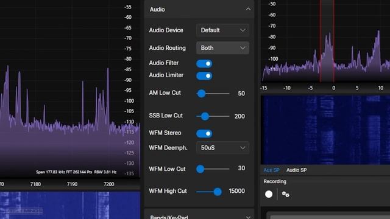Click the Span 177.83 kHz info text
Image resolution: width=390 pixels, height=219 pixels.
pyautogui.click(x=76, y=172)
